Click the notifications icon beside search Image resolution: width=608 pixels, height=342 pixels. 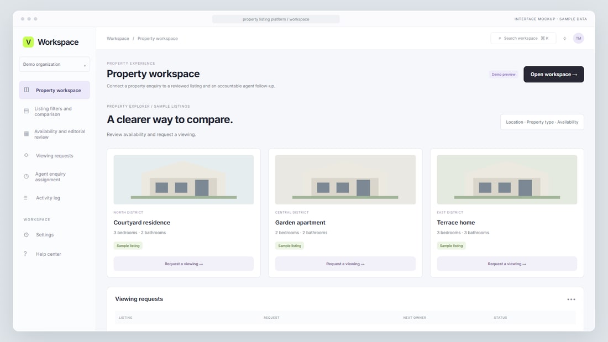564,38
